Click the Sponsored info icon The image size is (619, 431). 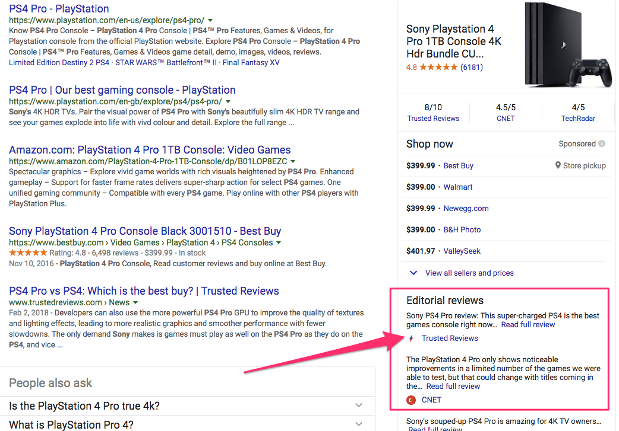pos(602,144)
